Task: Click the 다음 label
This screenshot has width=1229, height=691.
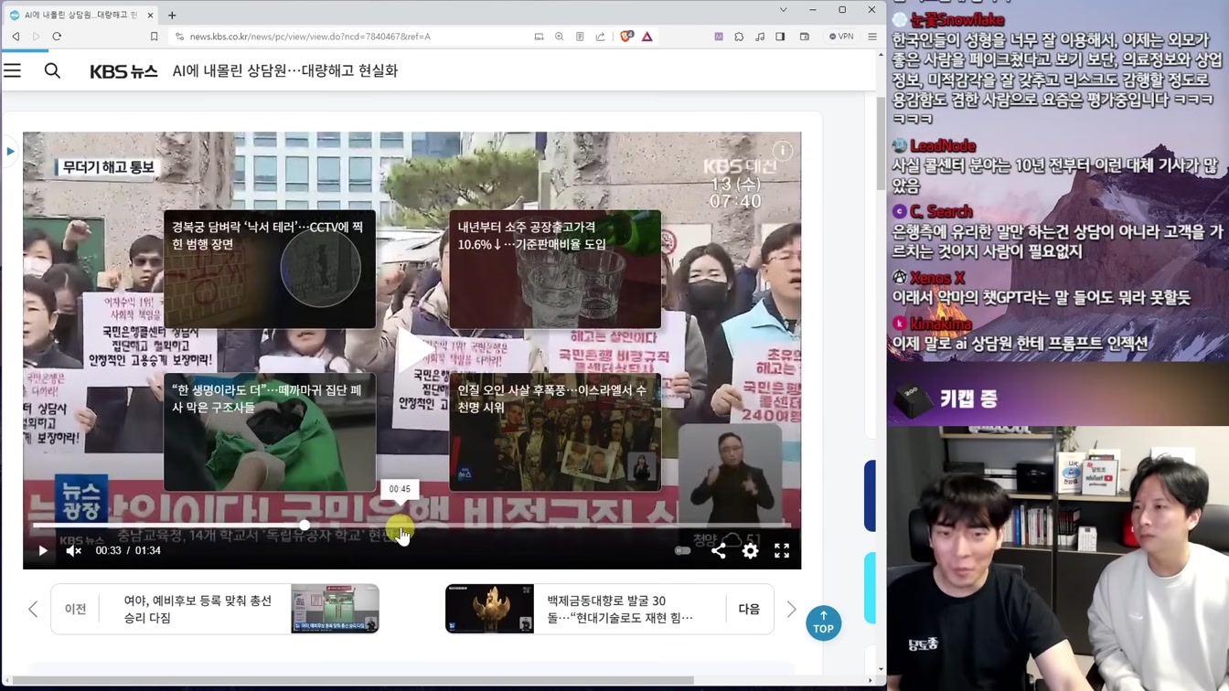Action: [749, 609]
